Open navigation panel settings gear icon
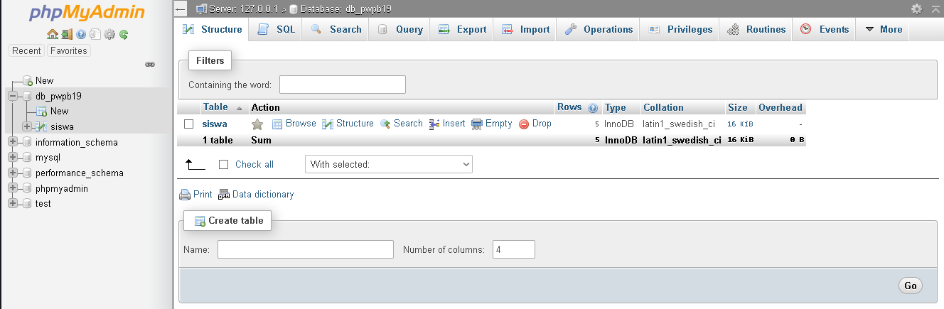Image resolution: width=944 pixels, height=309 pixels. tap(109, 34)
